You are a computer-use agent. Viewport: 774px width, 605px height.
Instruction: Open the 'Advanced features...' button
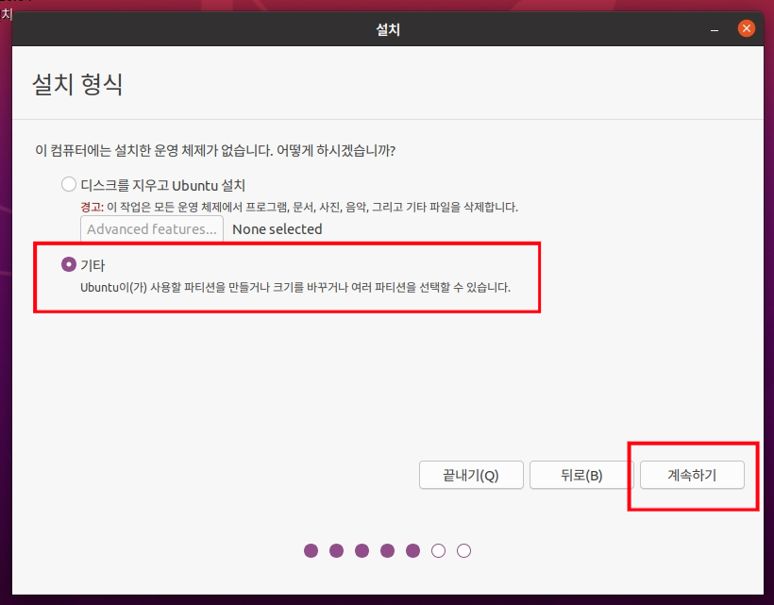point(152,229)
